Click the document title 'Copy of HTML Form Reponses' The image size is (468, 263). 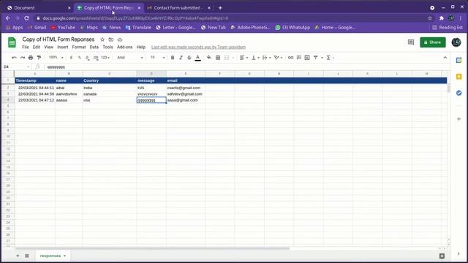[58, 39]
